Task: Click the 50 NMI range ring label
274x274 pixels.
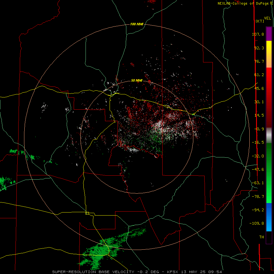Action: coord(137,80)
